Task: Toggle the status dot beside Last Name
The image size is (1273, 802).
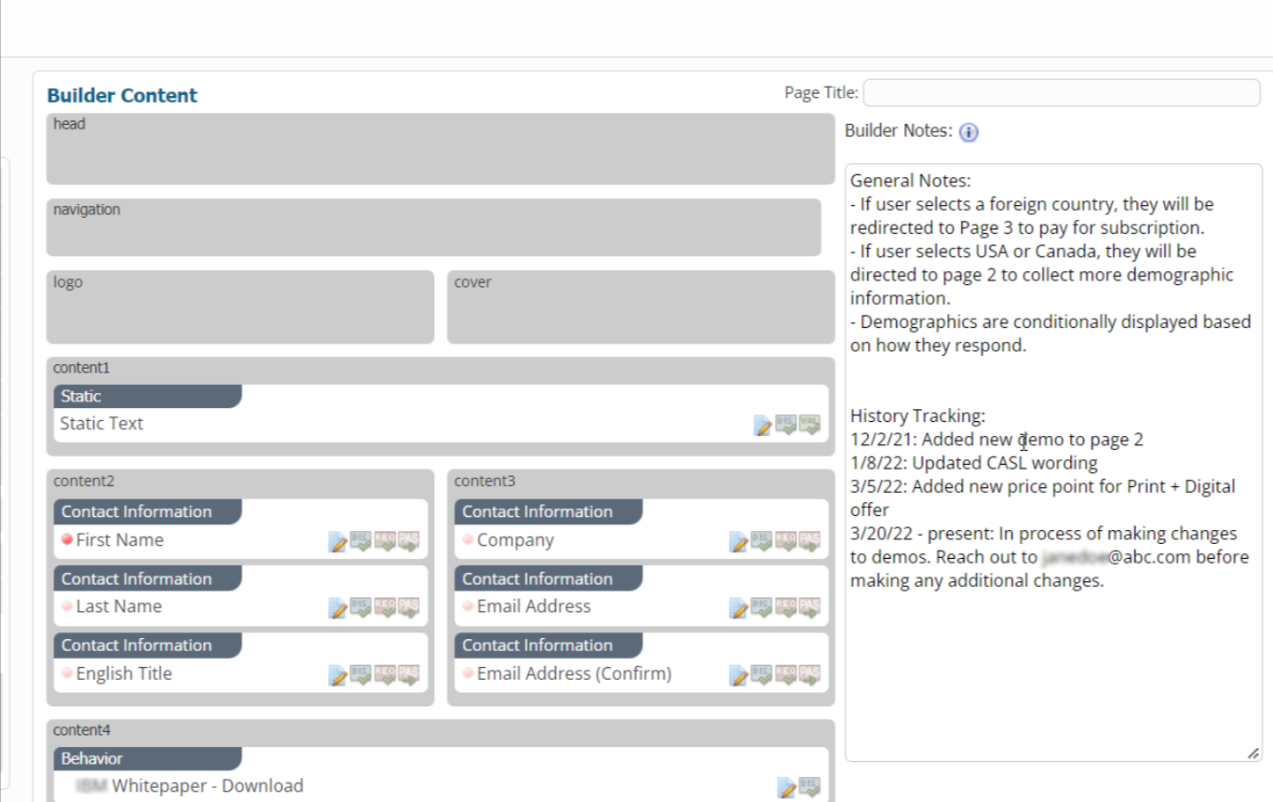Action: point(67,606)
